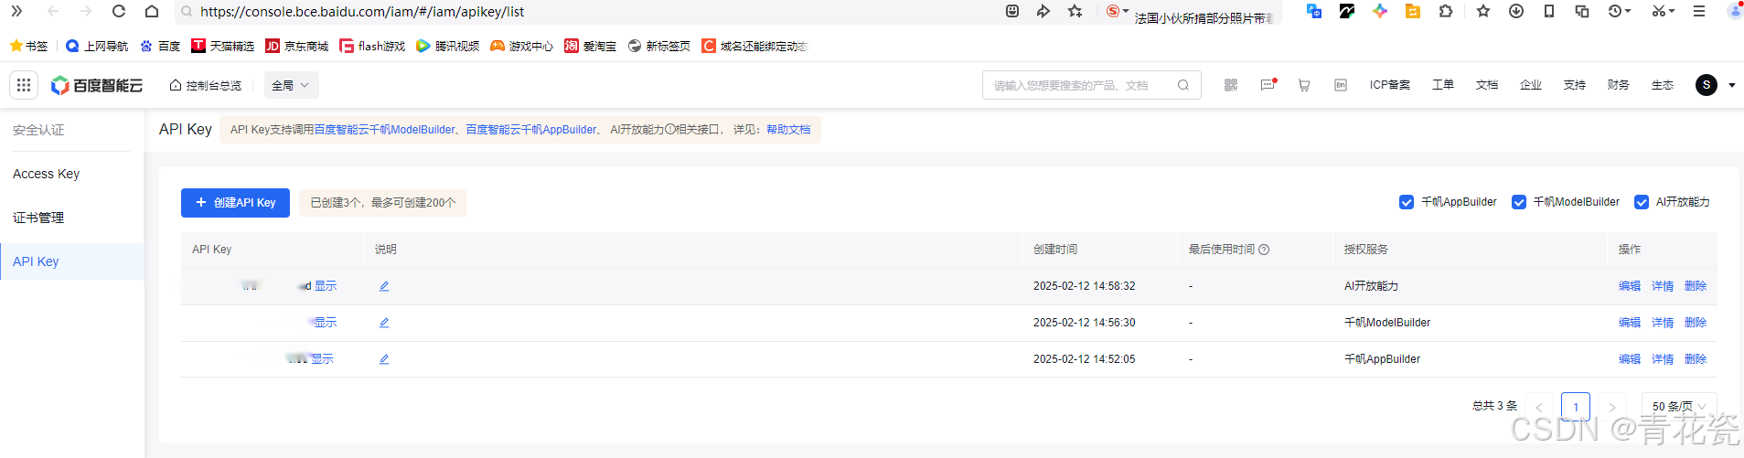Open 证书管理 in the sidebar

[38, 218]
